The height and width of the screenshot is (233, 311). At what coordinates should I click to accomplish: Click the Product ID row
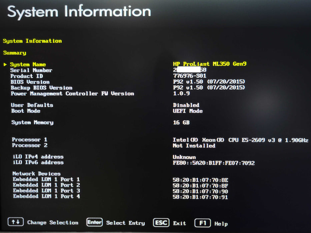tap(27, 76)
